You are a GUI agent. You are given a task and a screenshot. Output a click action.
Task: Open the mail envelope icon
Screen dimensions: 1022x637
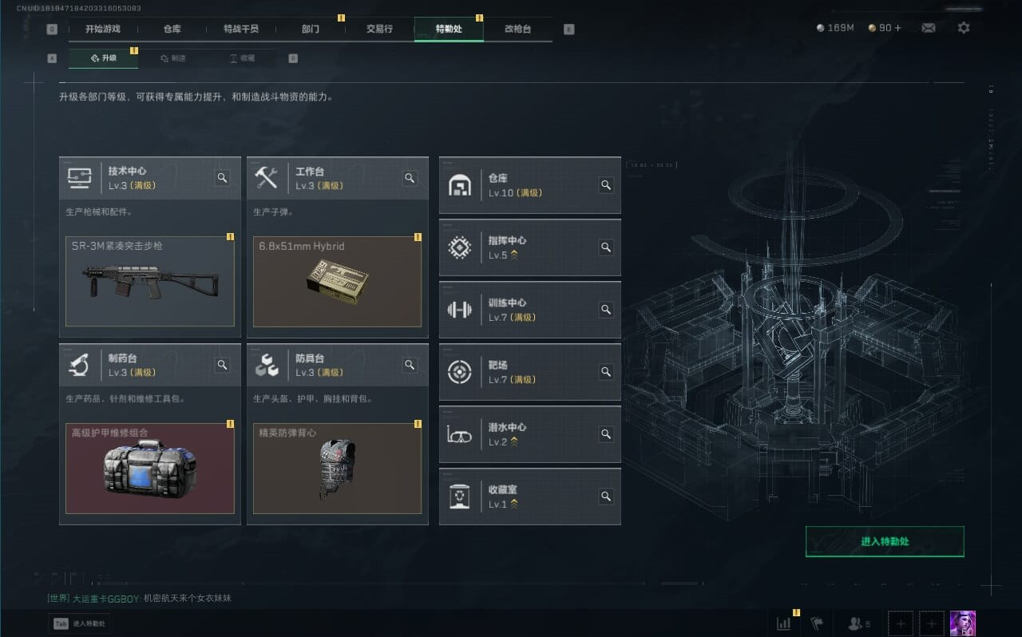tap(928, 28)
